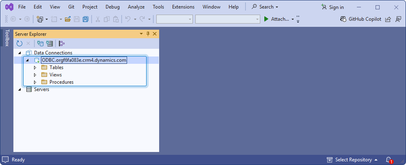Click the Visual Studio logo icon

click(9, 7)
